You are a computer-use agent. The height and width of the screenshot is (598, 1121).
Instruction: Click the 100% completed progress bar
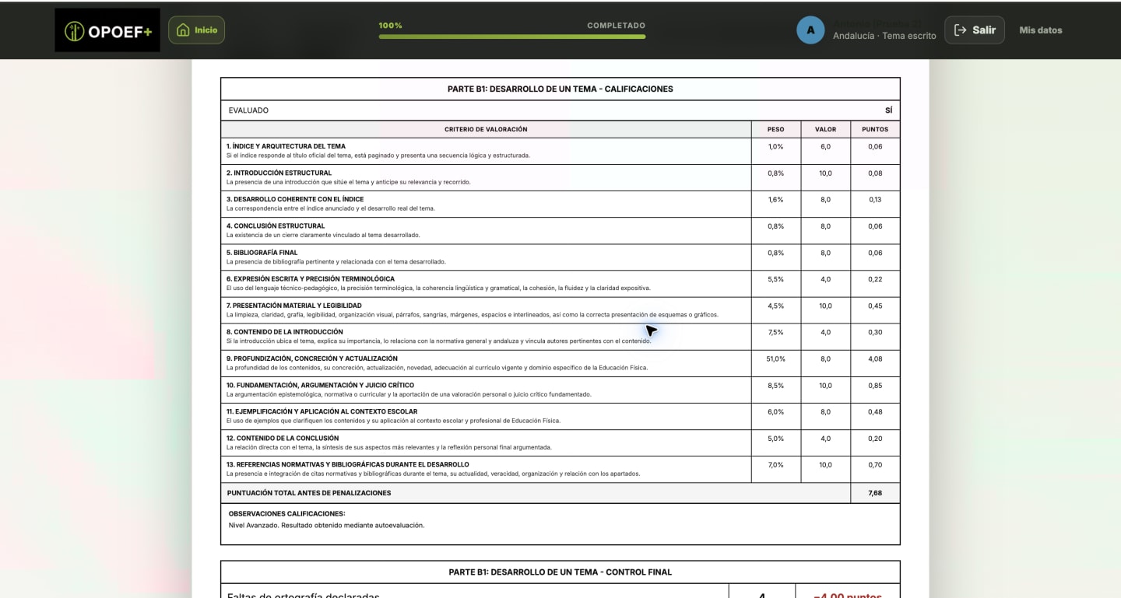coord(512,37)
